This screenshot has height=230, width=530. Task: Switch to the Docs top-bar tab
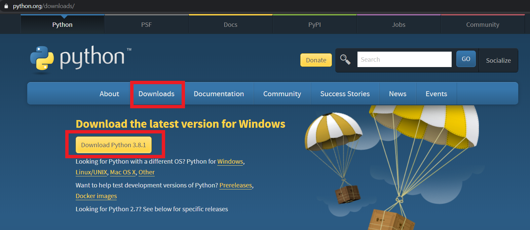231,24
